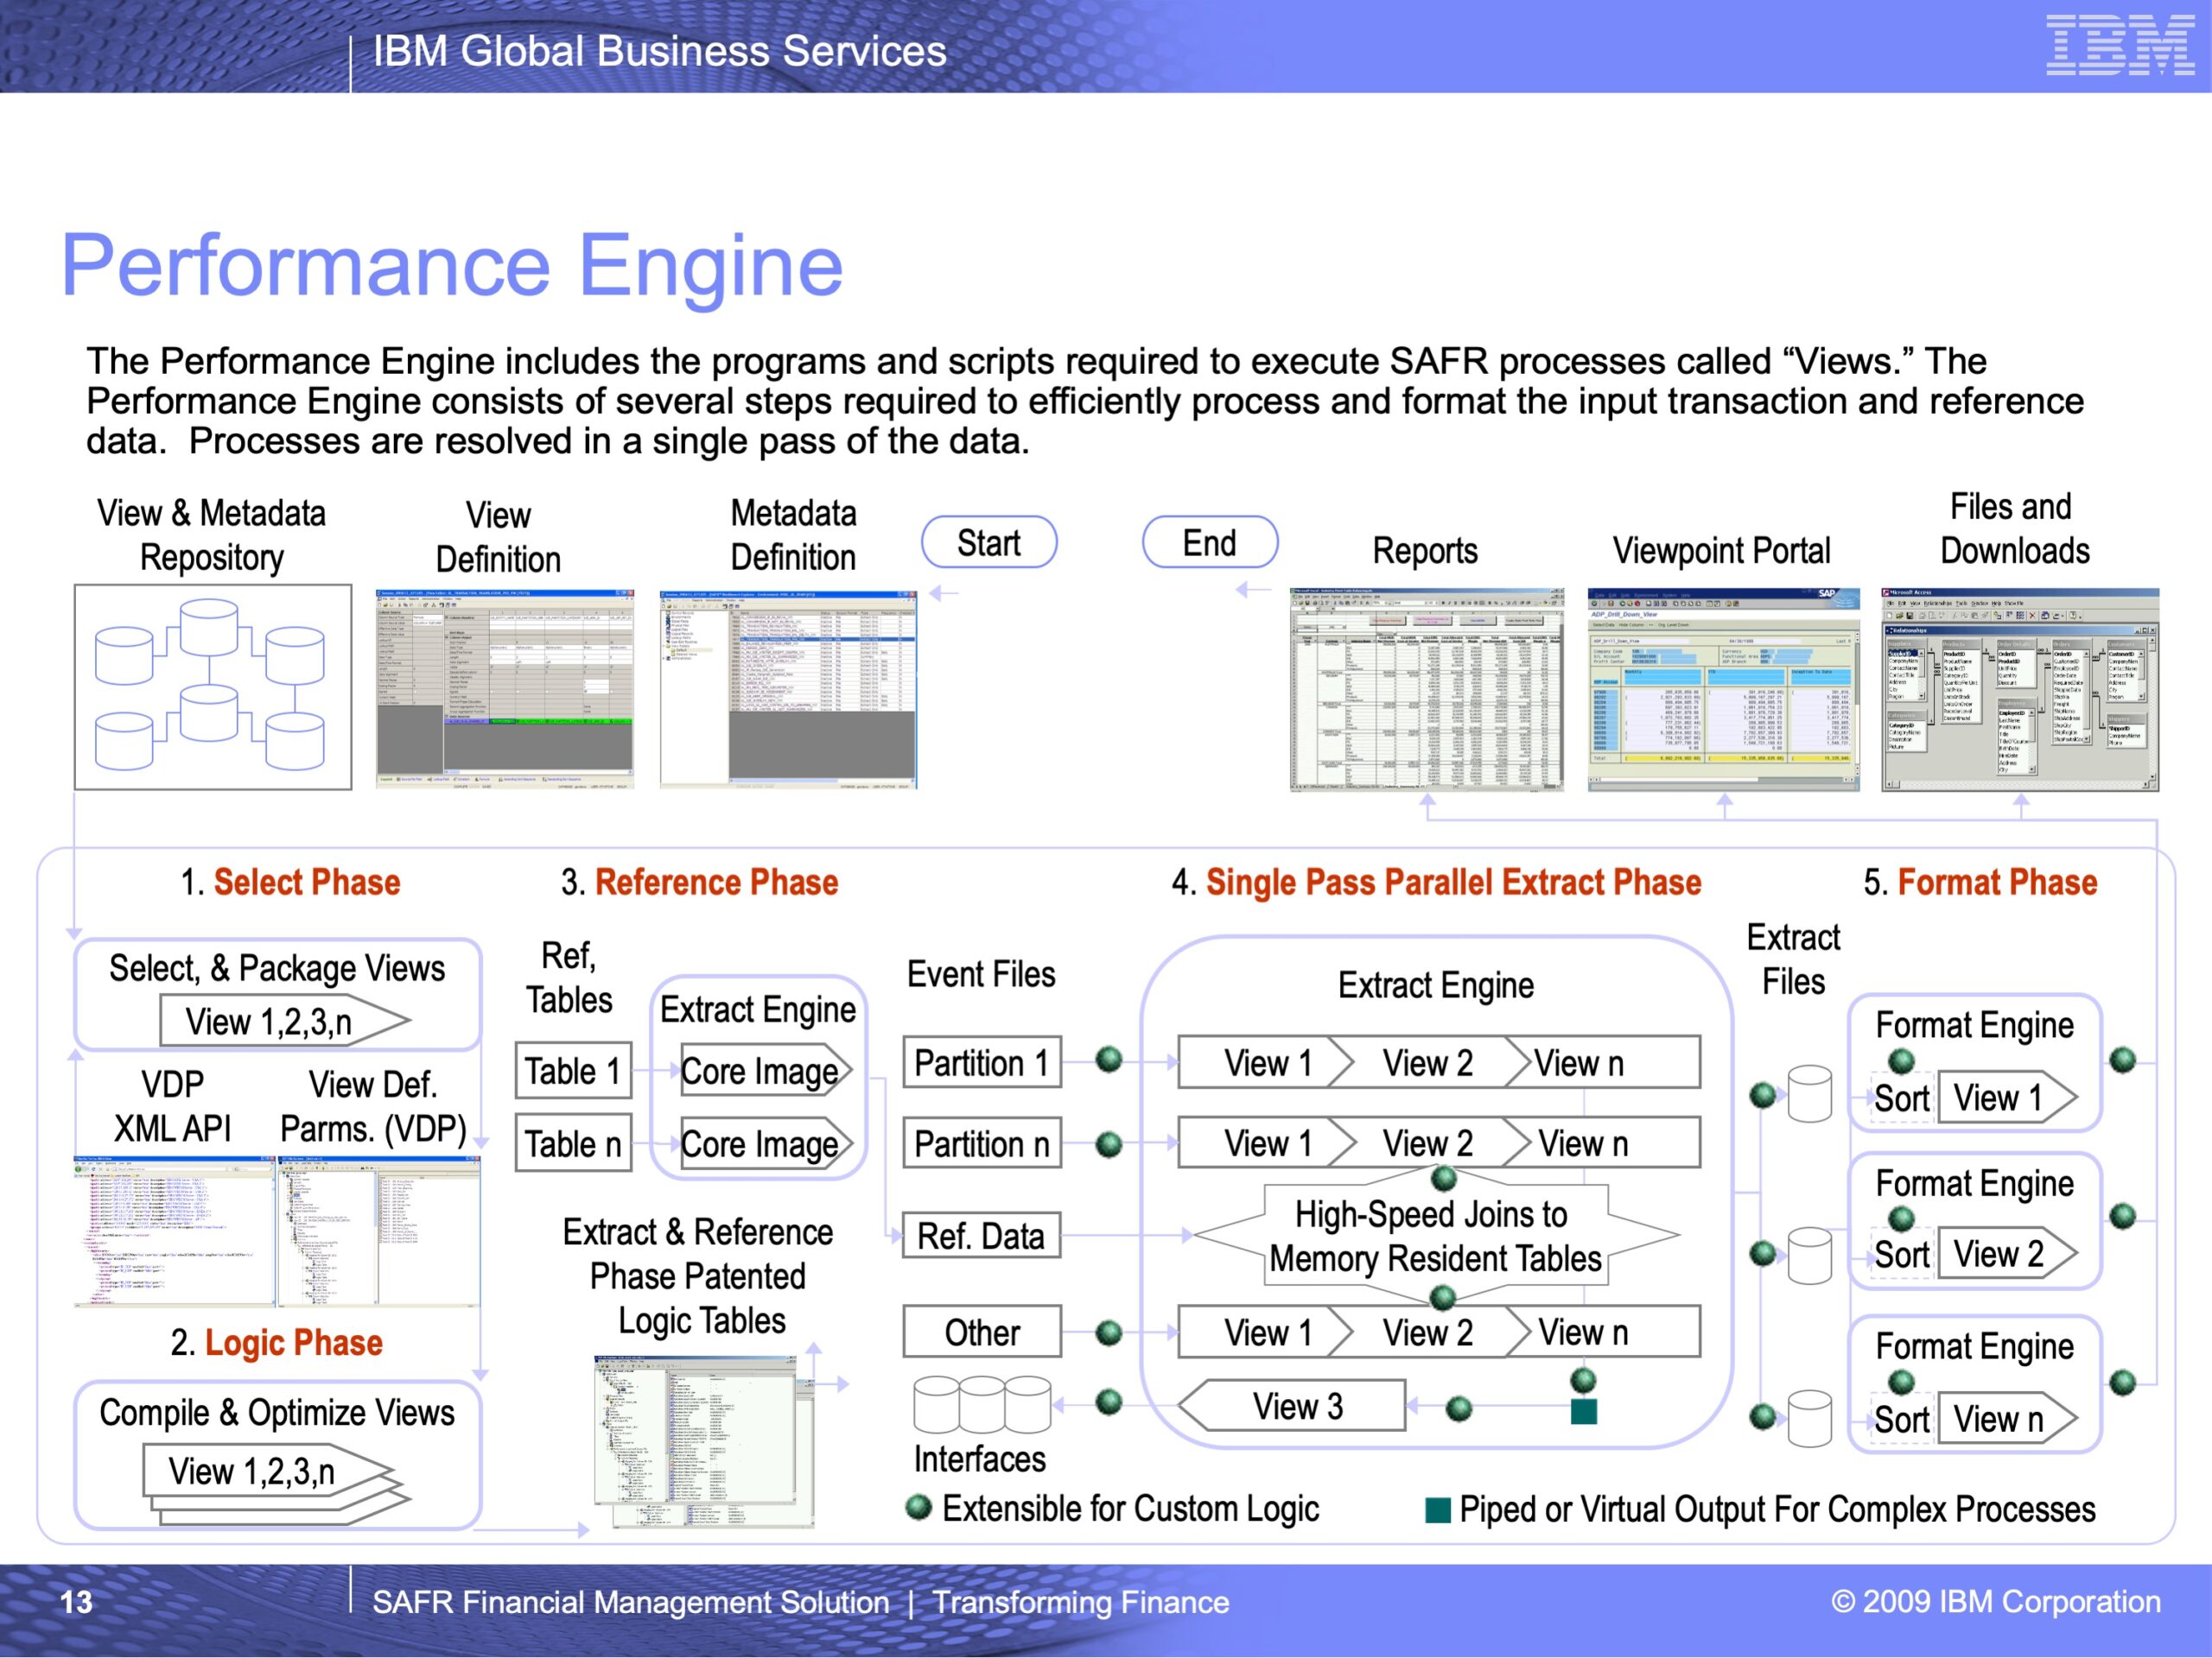Click the slide number 13 in footer
The width and height of the screenshot is (2212, 1658).
tap(76, 1602)
